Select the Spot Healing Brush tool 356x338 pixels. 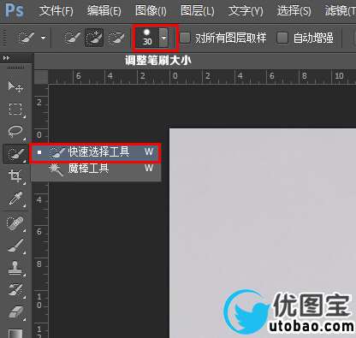coord(15,223)
